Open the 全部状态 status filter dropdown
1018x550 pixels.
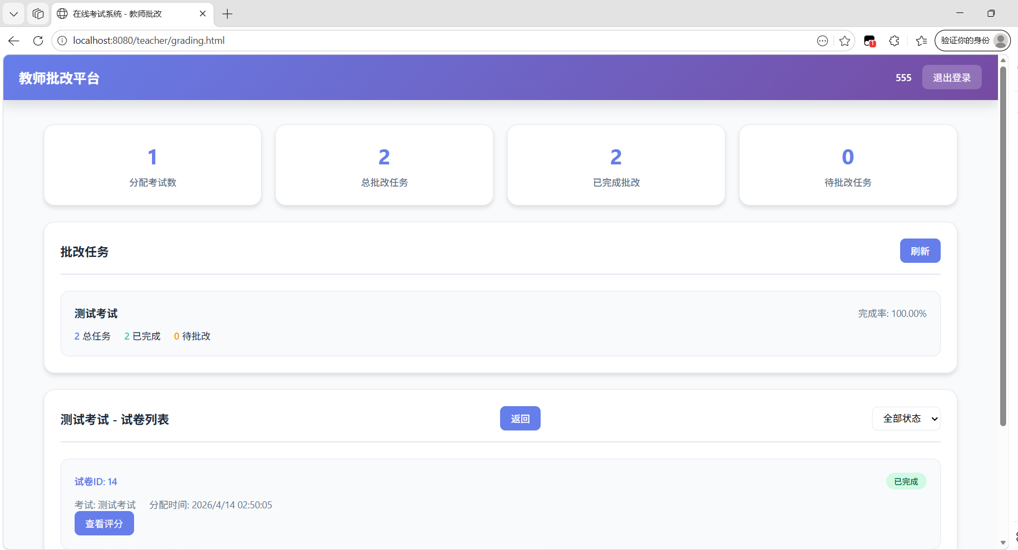pos(906,419)
